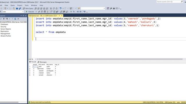186x104 pixels.
Task: Click the first_name column header in results
Action: coord(42,64)
